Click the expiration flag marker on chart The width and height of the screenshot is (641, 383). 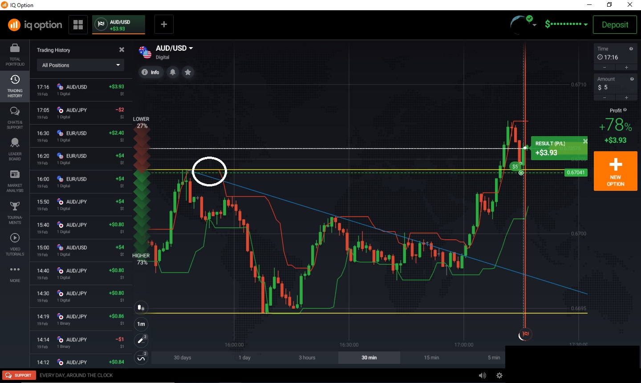(525, 334)
